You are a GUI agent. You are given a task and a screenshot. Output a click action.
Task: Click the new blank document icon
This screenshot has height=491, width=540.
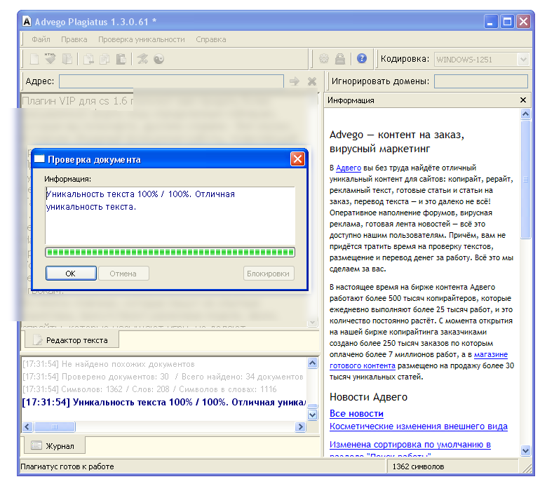34,59
